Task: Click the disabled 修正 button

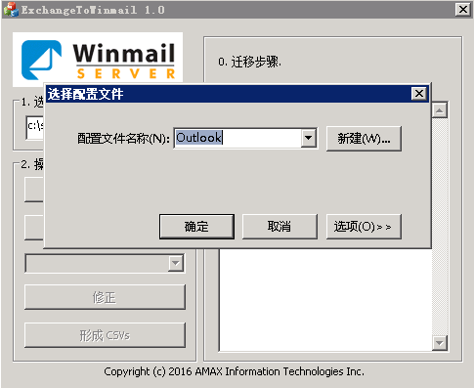Action: 105,297
